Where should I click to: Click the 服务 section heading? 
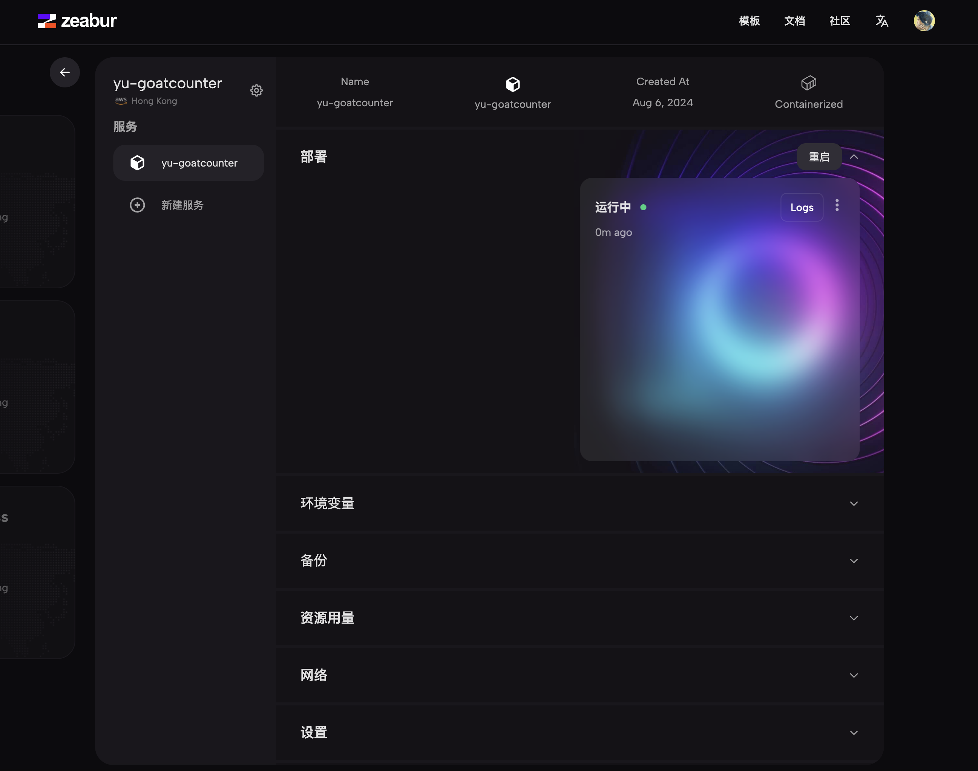pyautogui.click(x=125, y=127)
